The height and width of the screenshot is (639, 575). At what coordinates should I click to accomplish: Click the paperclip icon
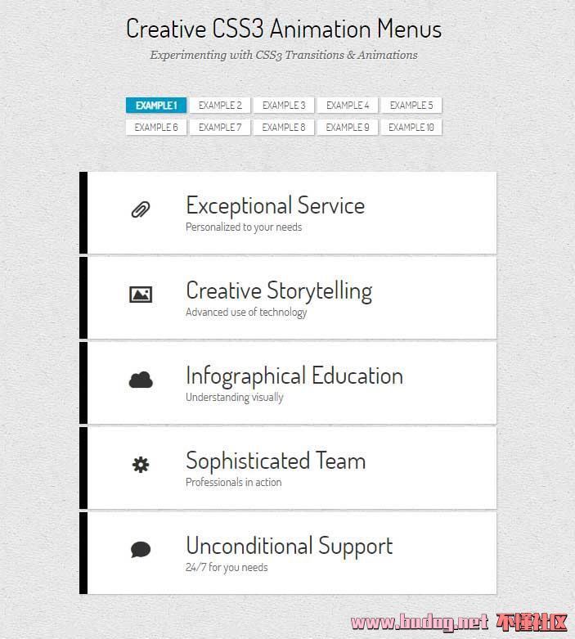[x=141, y=210]
